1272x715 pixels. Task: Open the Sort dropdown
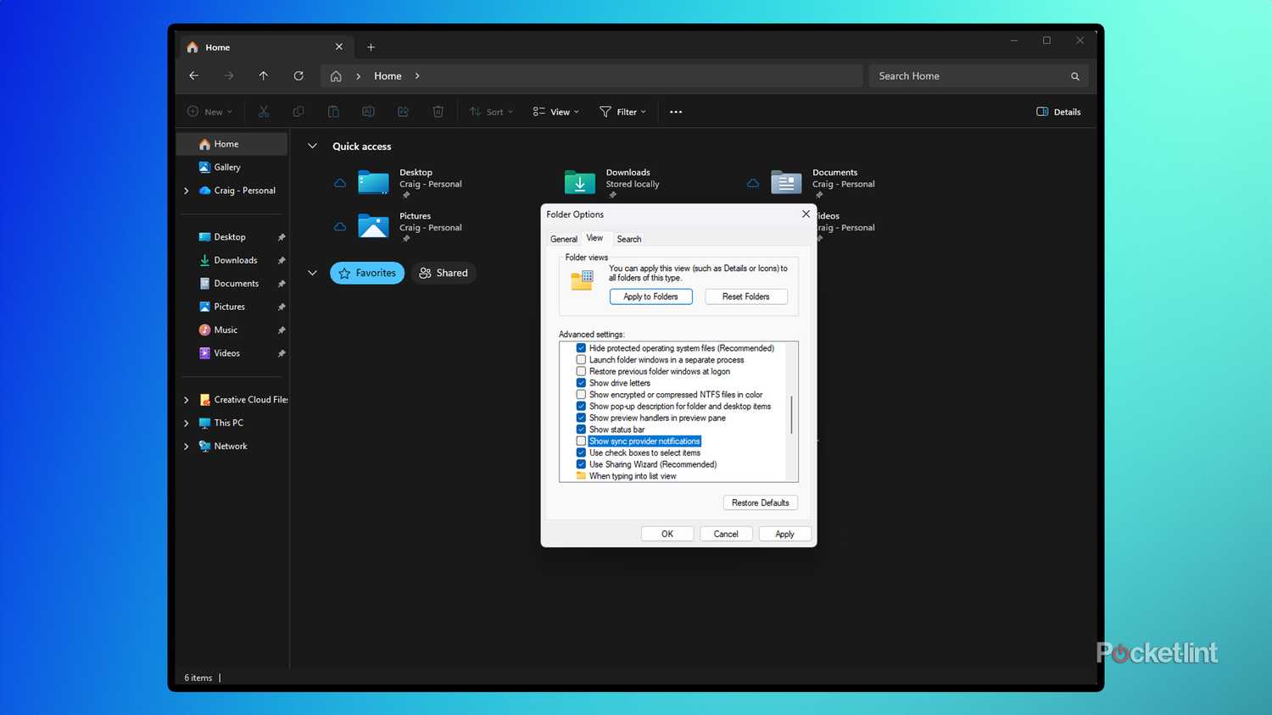[x=490, y=111]
